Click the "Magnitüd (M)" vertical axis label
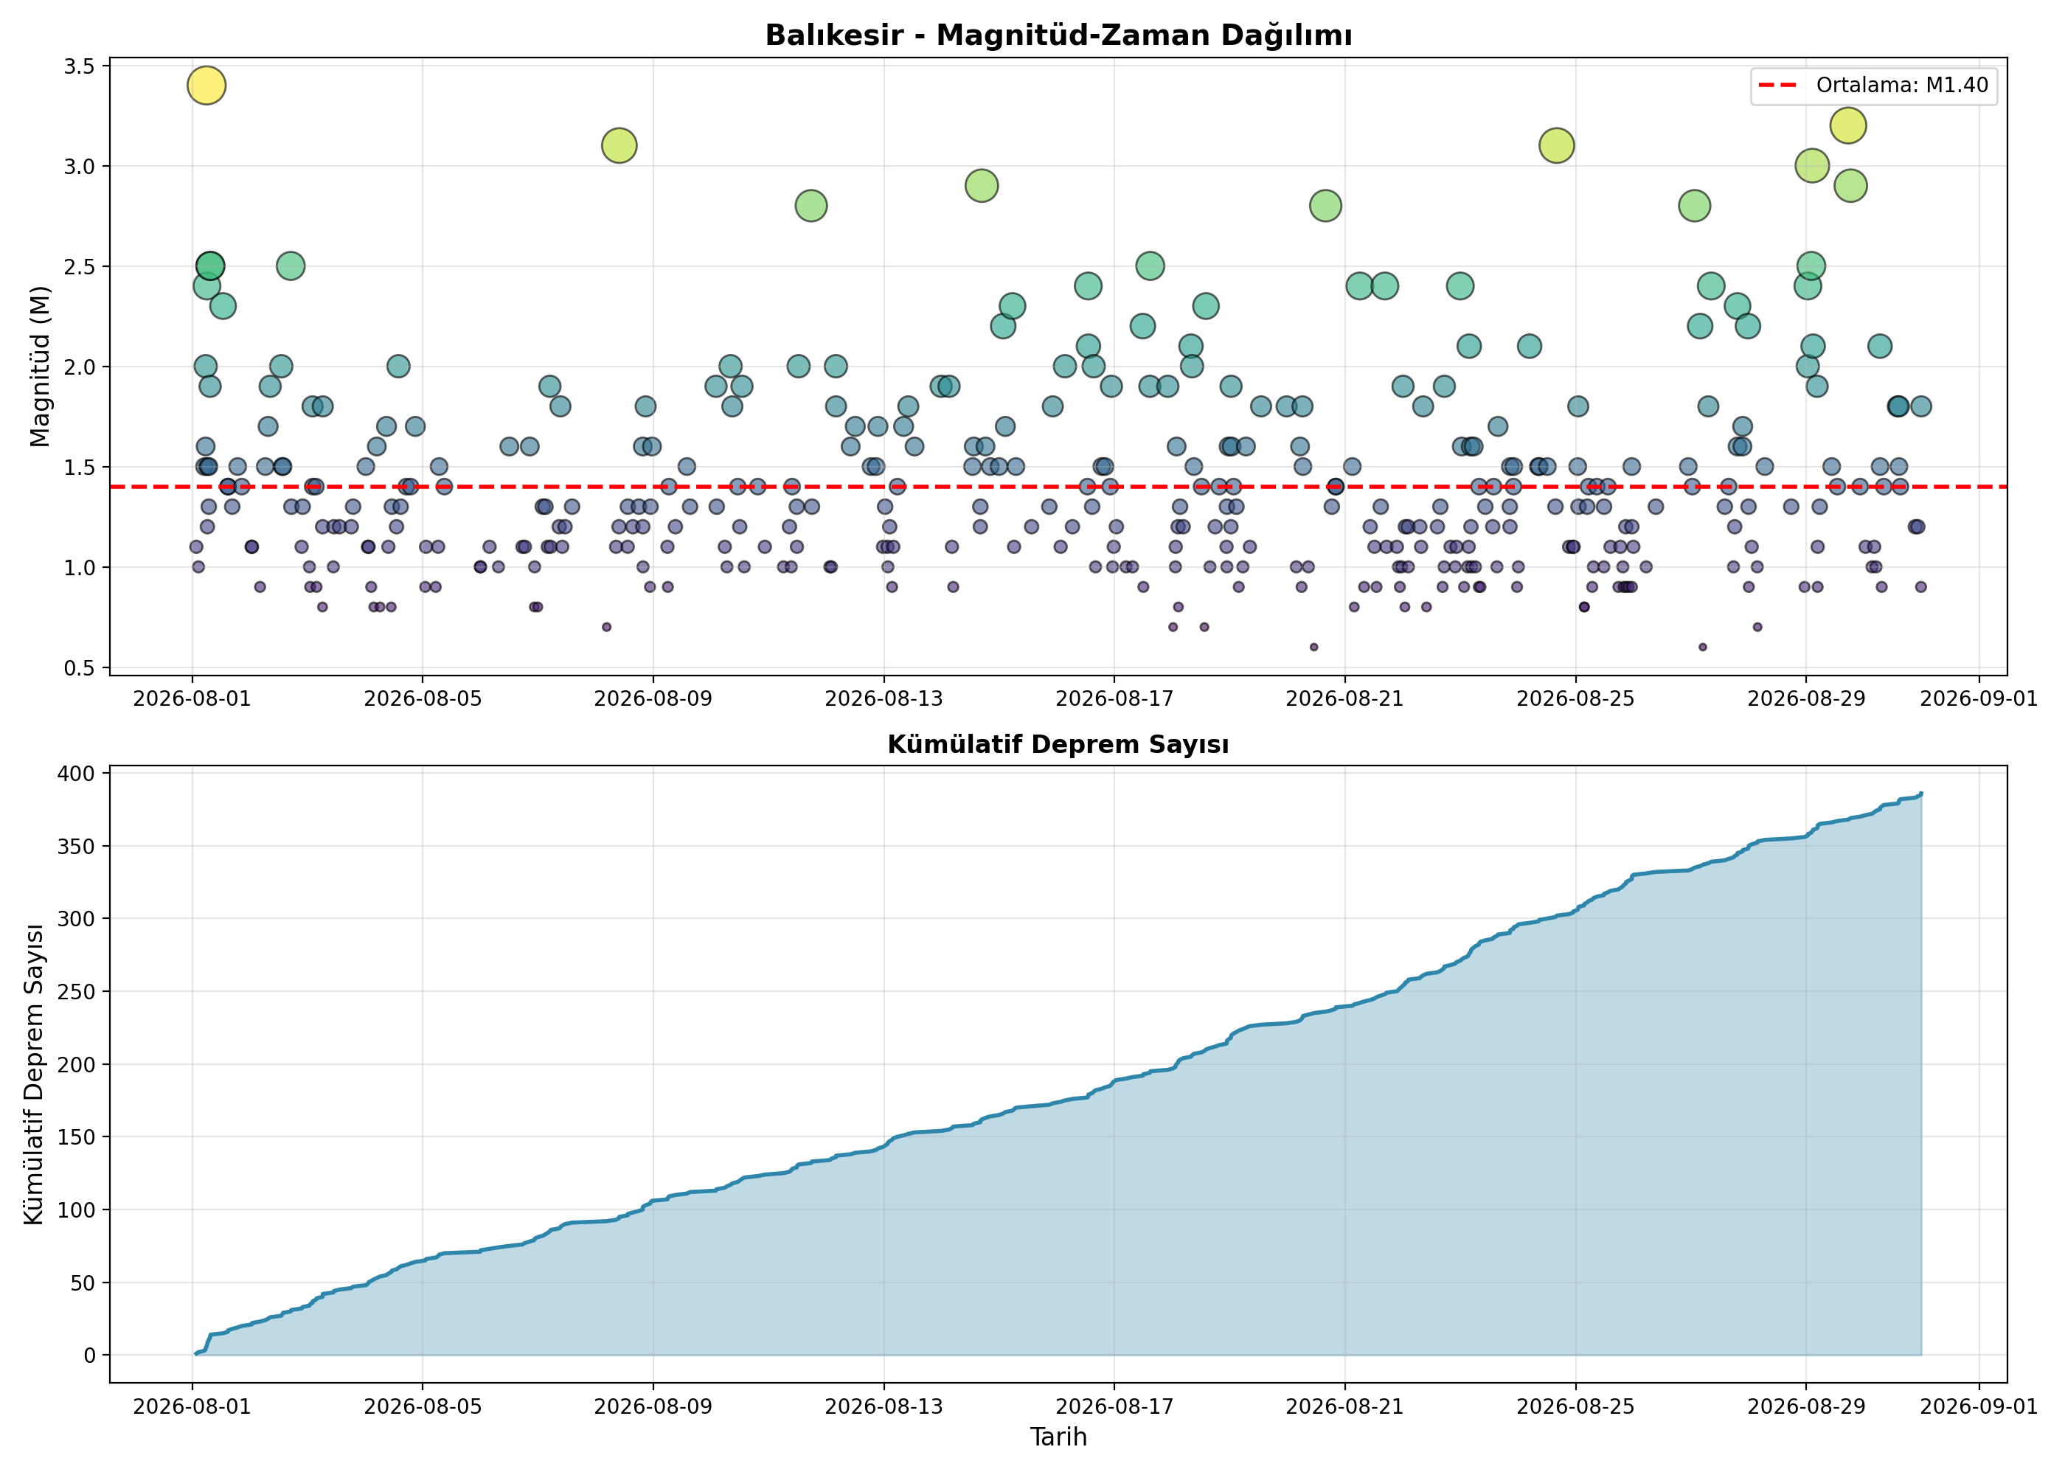The image size is (2065, 1475). (40, 367)
